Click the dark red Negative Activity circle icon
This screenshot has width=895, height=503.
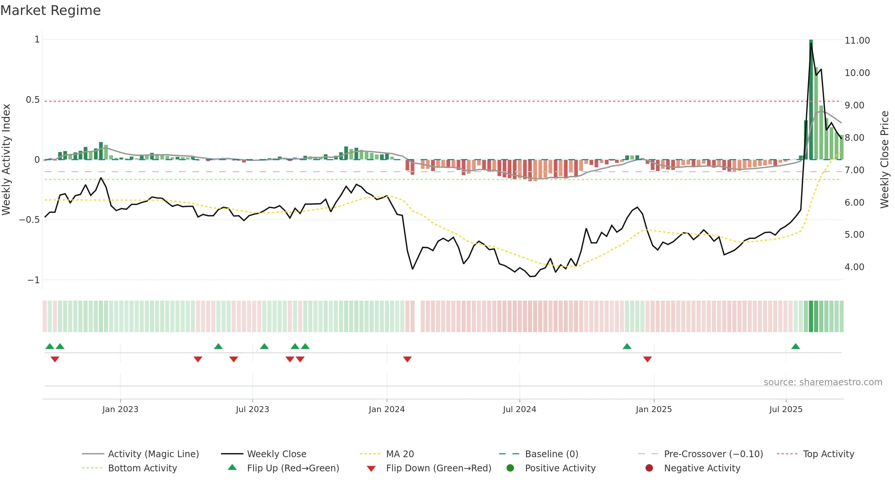649,468
